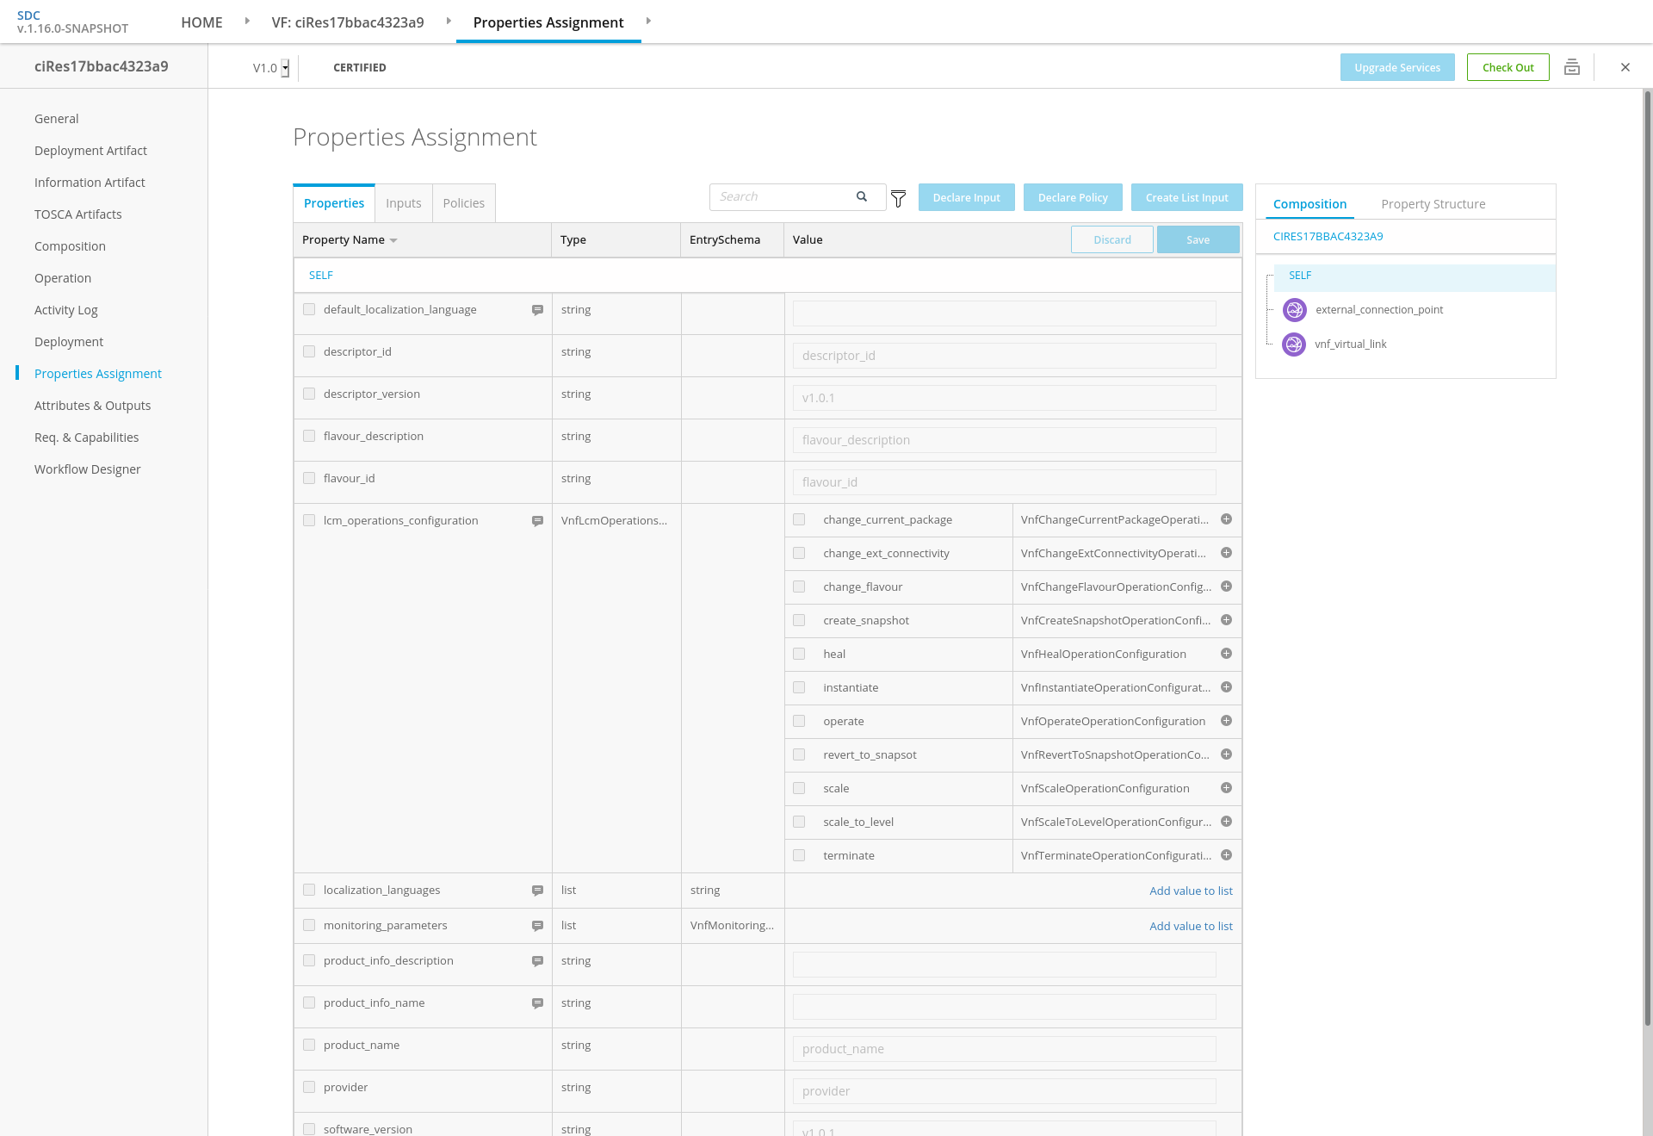Open the comment icon next to monitoring_parameters
The image size is (1653, 1136).
pyautogui.click(x=537, y=926)
